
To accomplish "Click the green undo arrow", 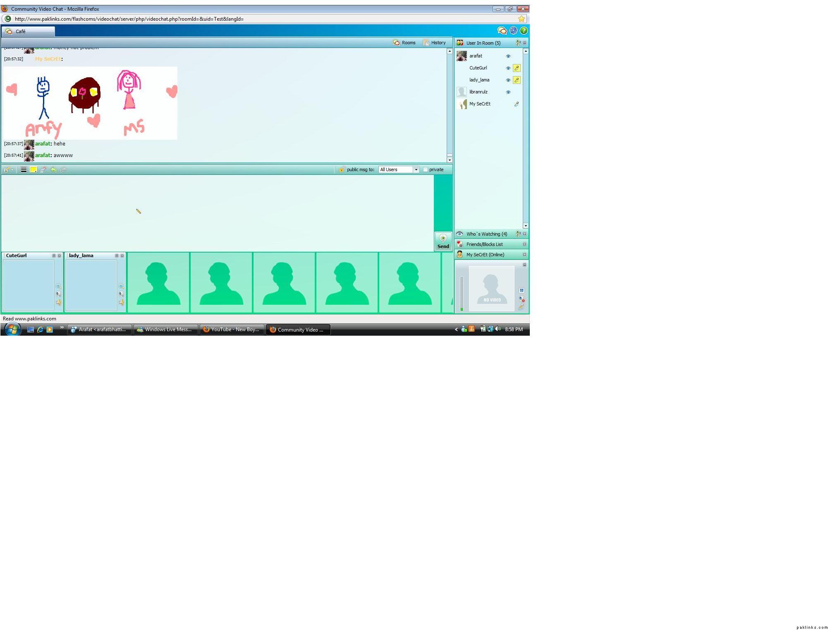I will coord(53,169).
